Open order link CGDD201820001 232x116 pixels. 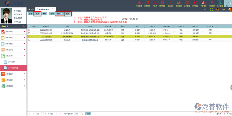click(46, 30)
